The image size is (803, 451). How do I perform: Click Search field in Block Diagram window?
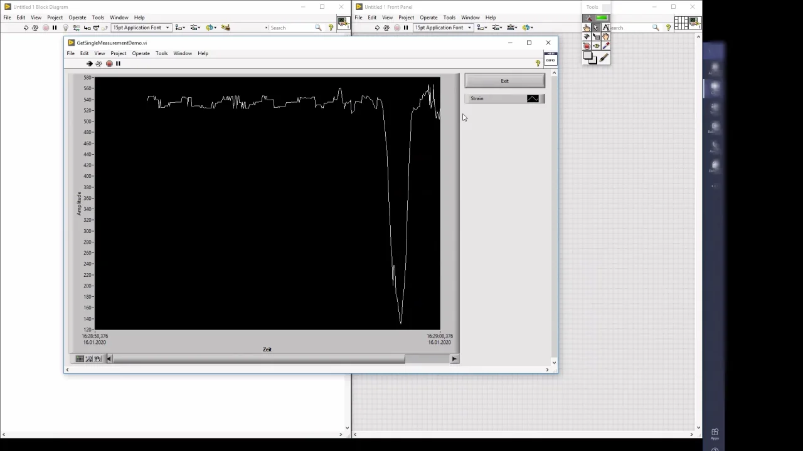pyautogui.click(x=292, y=28)
